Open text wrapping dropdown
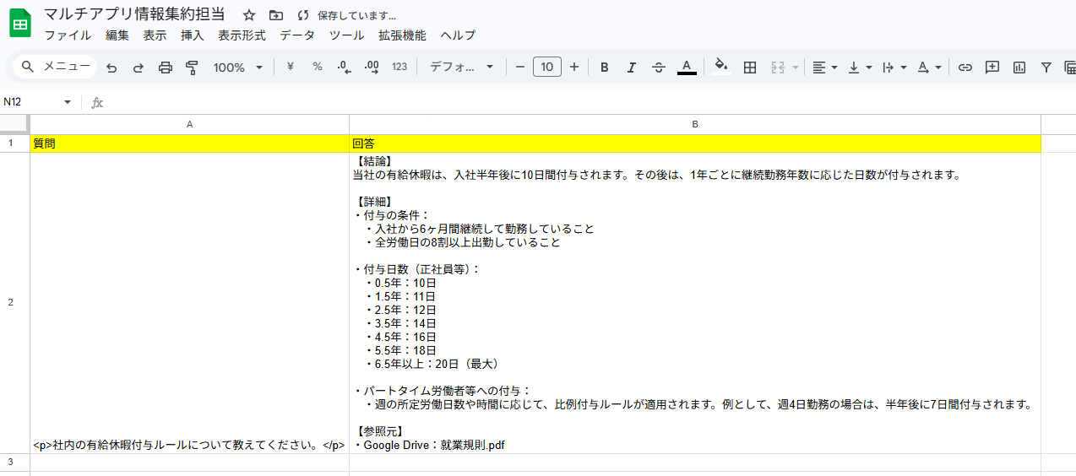The height and width of the screenshot is (476, 1076). [x=894, y=68]
